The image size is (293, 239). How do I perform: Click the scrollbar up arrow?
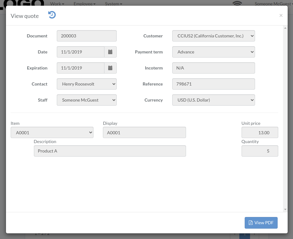click(285, 28)
